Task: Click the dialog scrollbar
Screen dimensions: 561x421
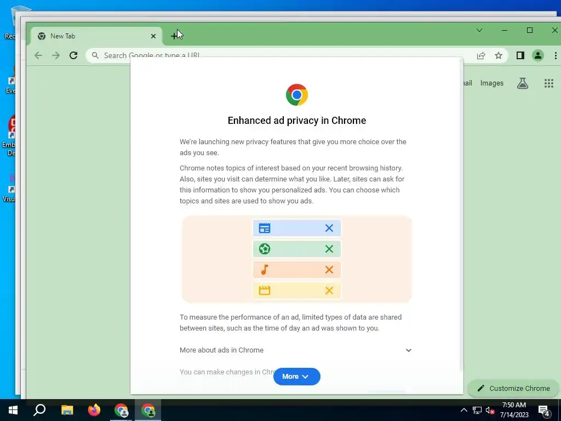Action: click(x=461, y=215)
